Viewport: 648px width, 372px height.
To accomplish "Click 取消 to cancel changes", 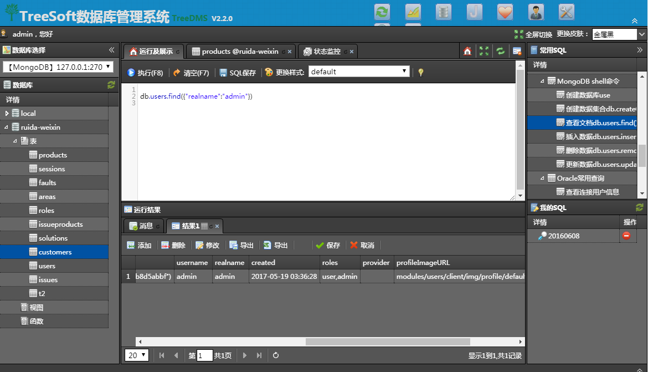I will point(362,246).
